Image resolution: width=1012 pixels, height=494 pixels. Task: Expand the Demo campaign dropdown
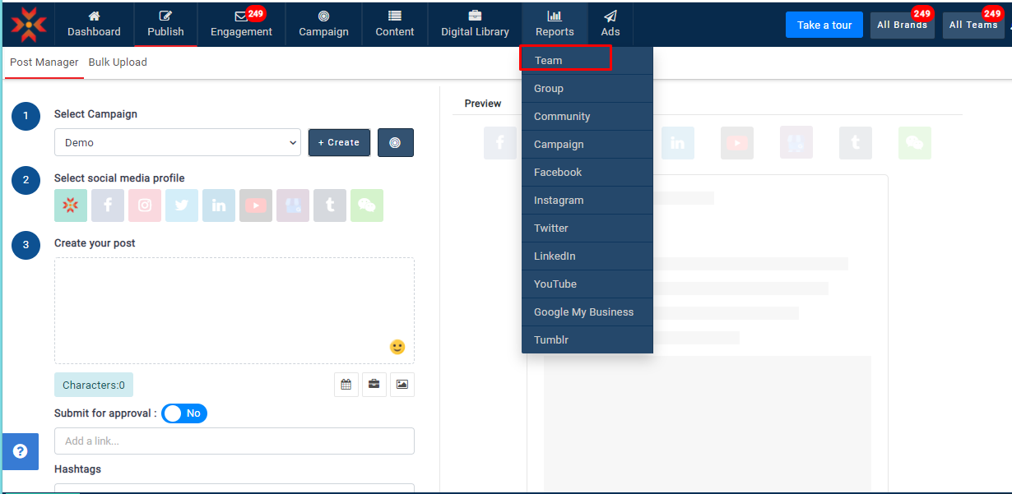[178, 142]
